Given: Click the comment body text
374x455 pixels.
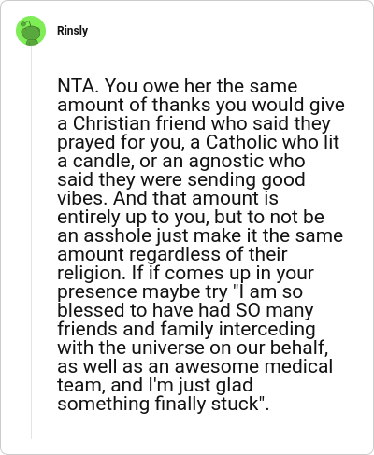Looking at the screenshot, I should point(201,245).
